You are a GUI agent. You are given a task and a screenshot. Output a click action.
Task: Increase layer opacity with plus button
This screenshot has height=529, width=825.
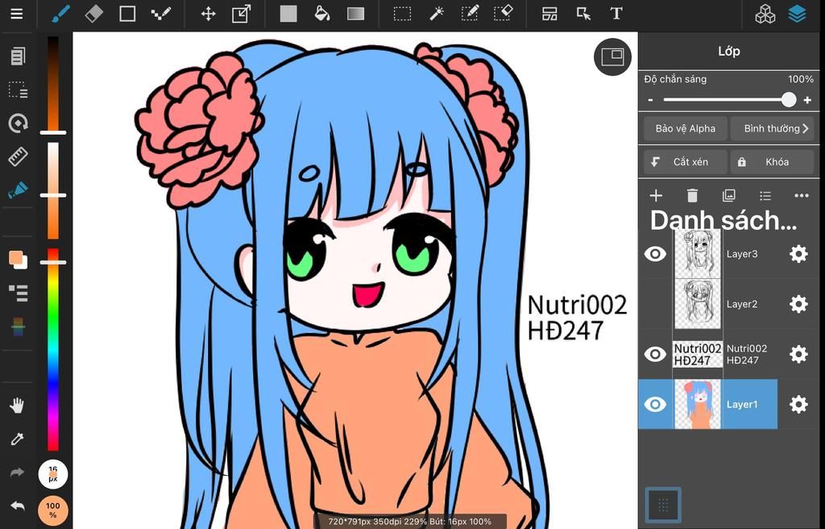pyautogui.click(x=807, y=100)
